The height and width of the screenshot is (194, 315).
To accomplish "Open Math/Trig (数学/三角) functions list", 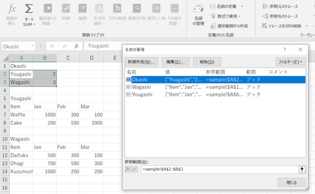I will click(x=157, y=15).
